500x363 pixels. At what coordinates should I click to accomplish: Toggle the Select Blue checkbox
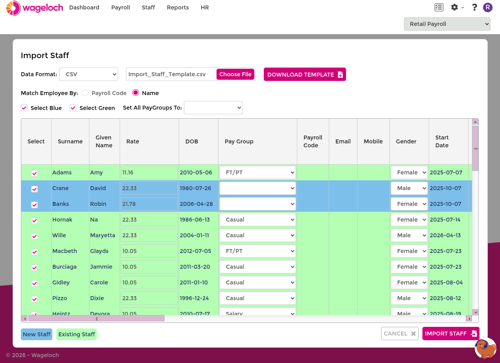24,108
